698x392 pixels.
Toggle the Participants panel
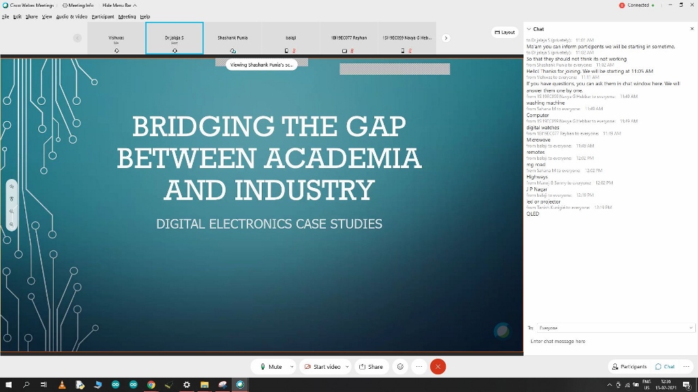tap(629, 367)
